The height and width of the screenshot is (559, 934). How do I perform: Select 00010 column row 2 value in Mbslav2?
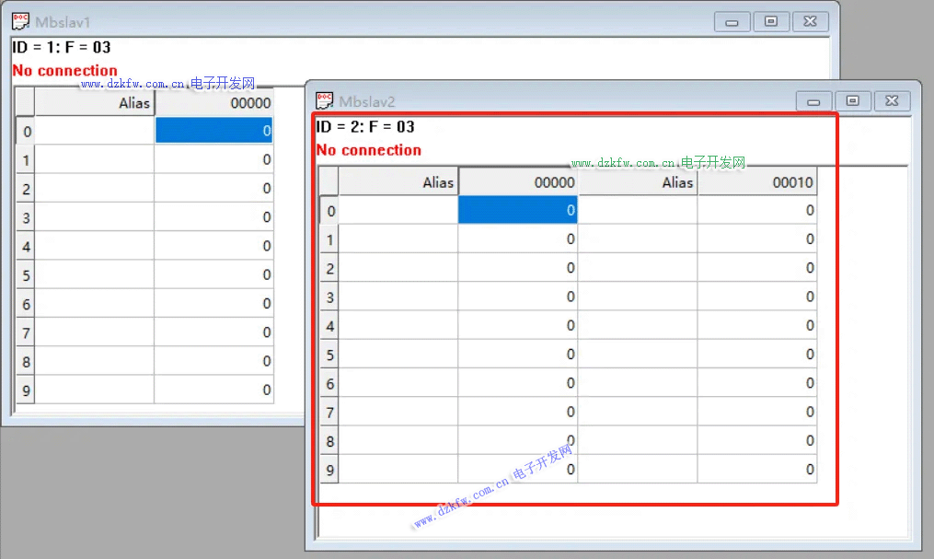(757, 268)
